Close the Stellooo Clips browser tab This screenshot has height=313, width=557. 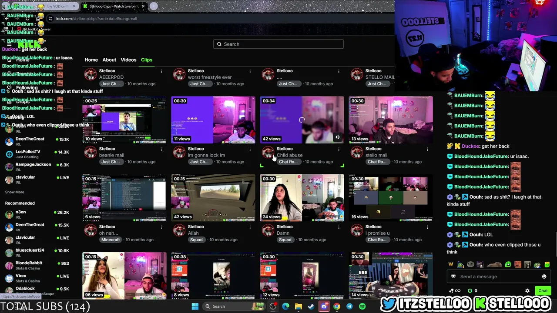(143, 7)
